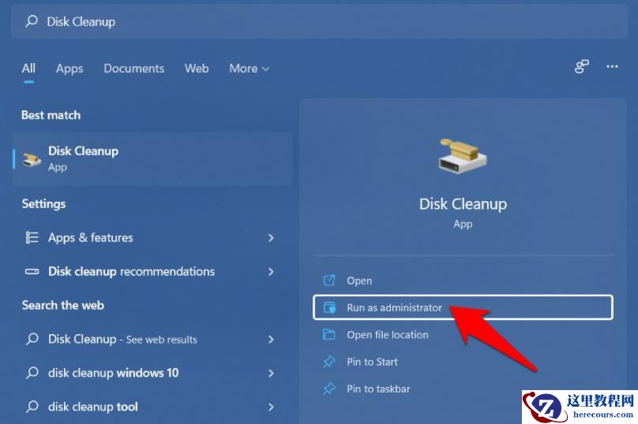Screen dimensions: 638x424
Task: Click the Best match heading text
Action: tap(51, 115)
